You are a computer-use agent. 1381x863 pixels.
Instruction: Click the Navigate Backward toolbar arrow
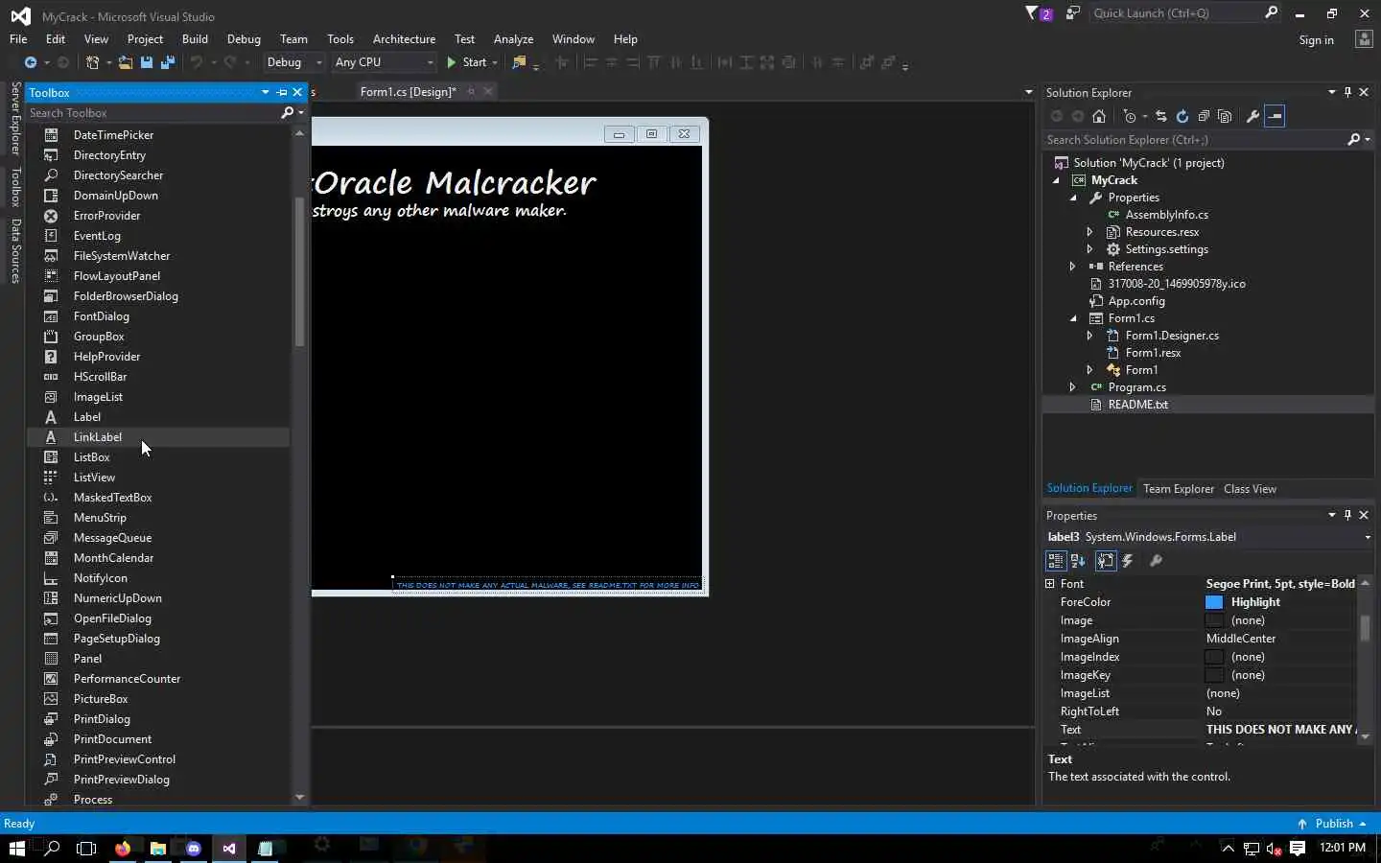tap(31, 62)
